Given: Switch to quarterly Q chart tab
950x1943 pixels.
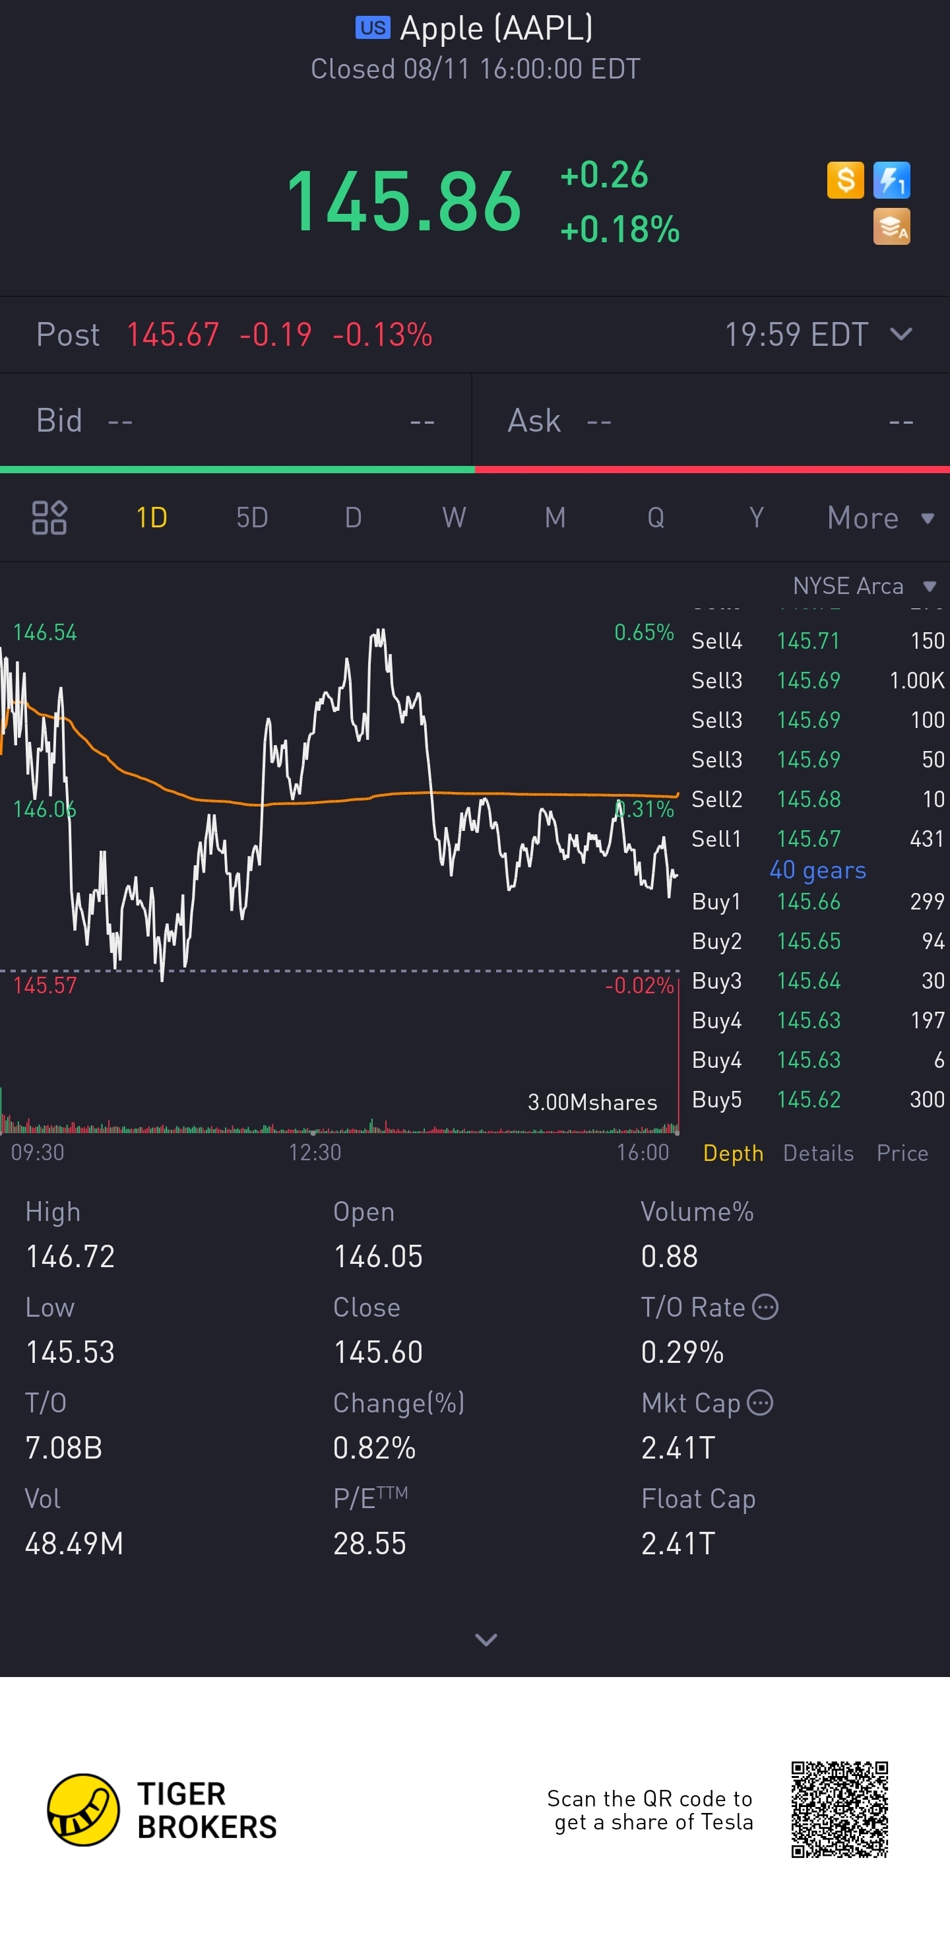Looking at the screenshot, I should [656, 517].
